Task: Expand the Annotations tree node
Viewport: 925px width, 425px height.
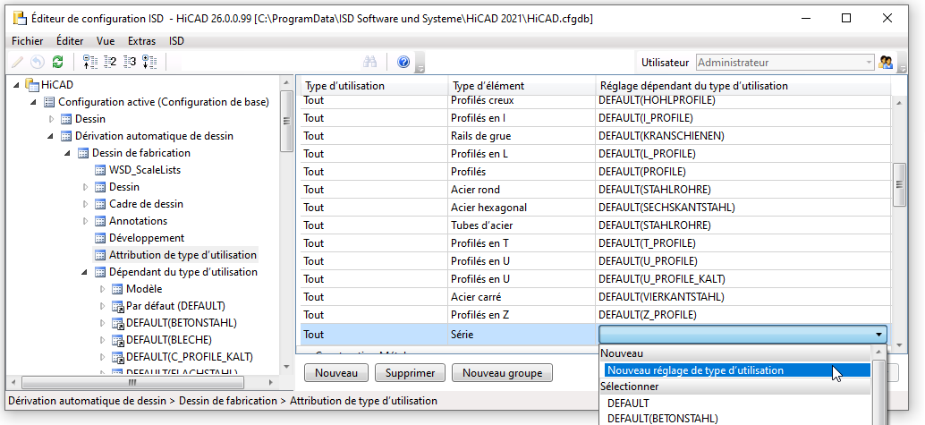Action: [x=86, y=221]
